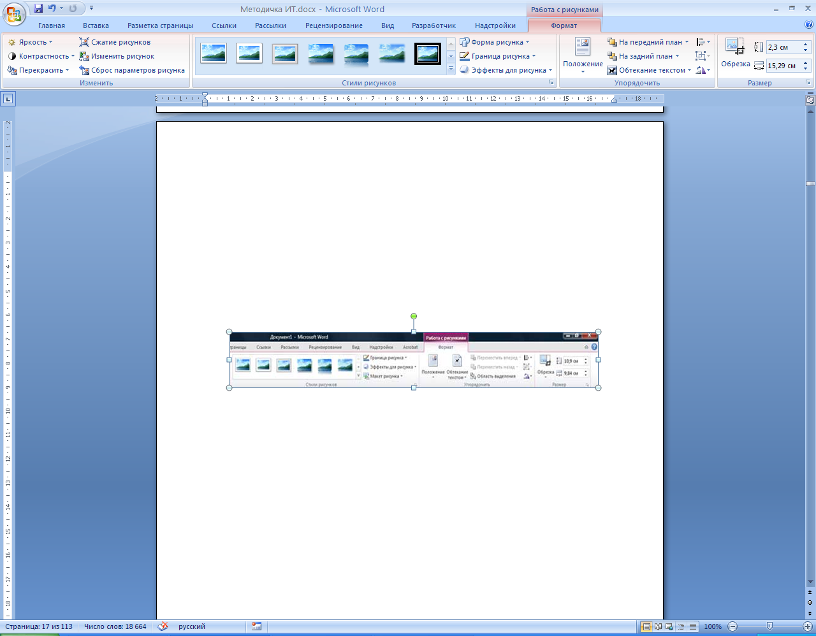
Task: Switch to Web Layout view
Action: point(669,626)
